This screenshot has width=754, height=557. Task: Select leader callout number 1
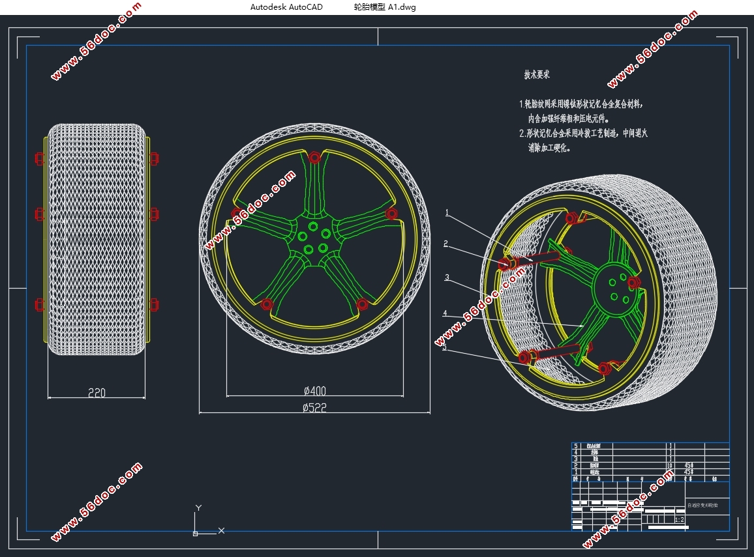pyautogui.click(x=447, y=212)
